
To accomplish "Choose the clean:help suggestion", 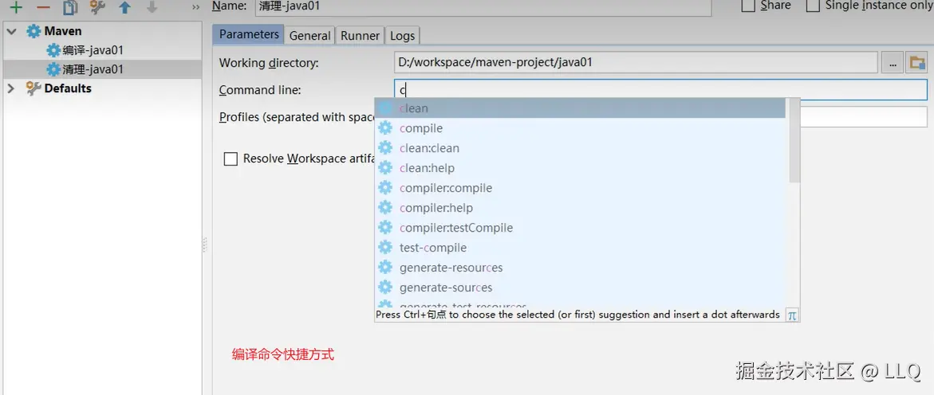I will tap(580, 168).
